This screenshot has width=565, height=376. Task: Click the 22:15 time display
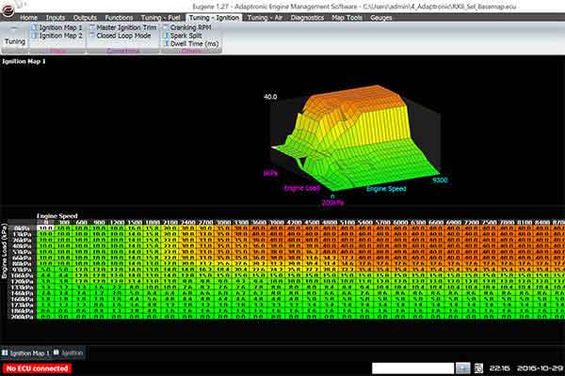point(499,368)
